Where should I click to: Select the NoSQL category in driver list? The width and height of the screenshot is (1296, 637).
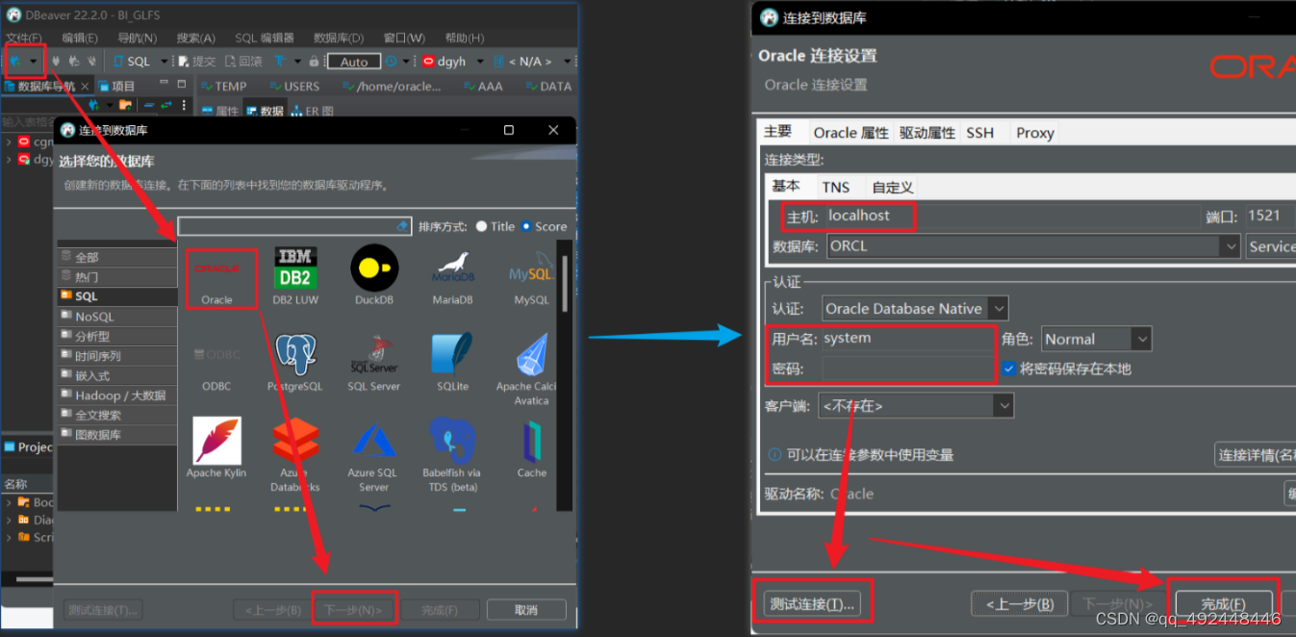pos(117,317)
